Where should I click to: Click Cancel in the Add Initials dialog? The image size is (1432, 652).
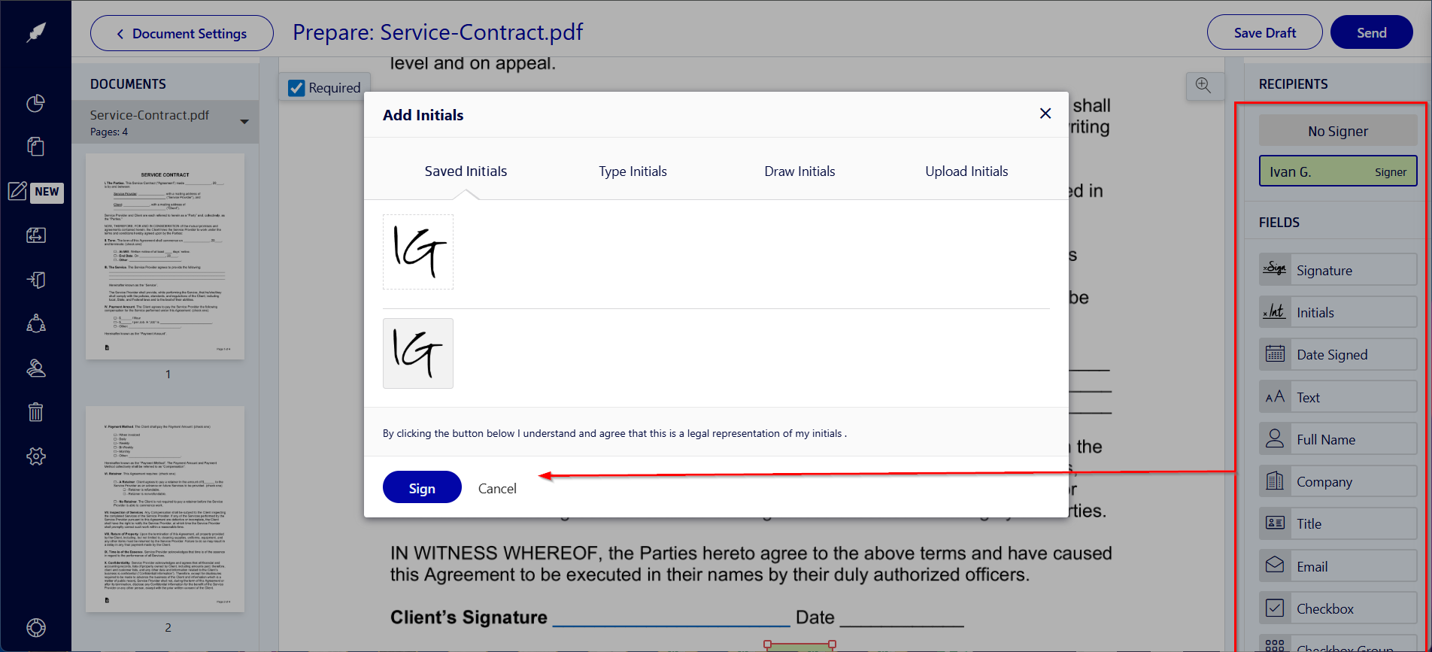pyautogui.click(x=497, y=488)
